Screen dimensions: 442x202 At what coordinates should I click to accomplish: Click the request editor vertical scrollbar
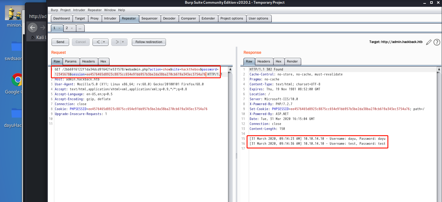[x=230, y=134]
